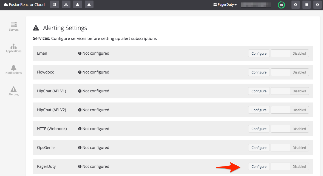Expand the PagerDuty account dropdown

tap(225, 5)
